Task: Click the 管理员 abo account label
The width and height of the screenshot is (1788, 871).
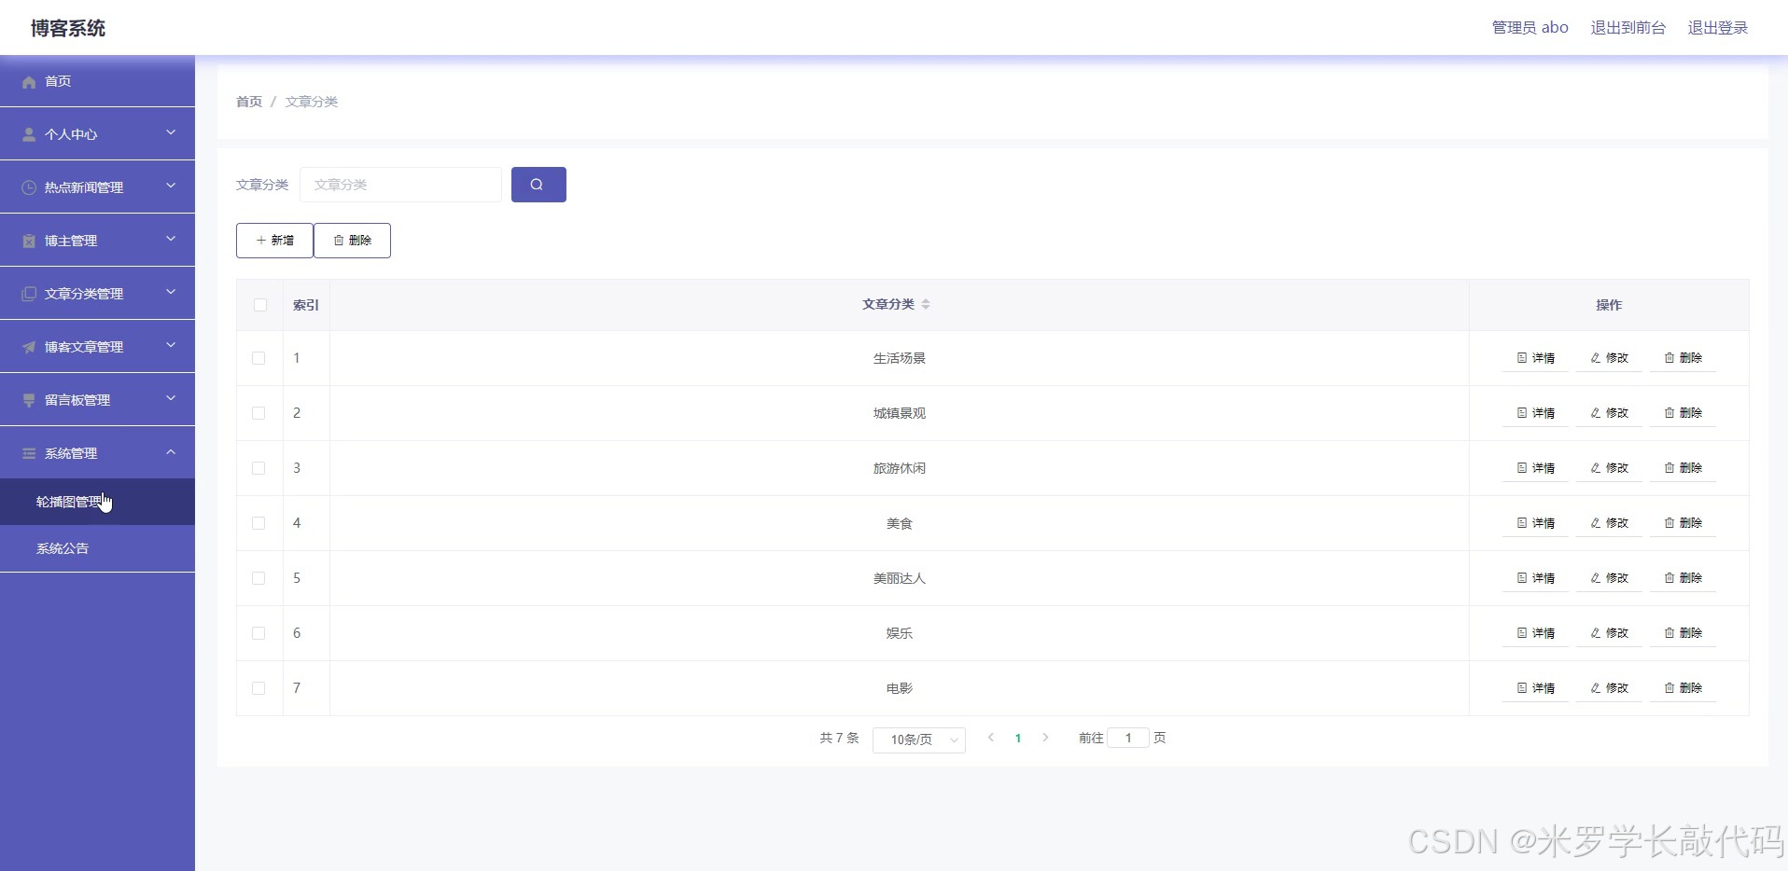Action: point(1530,28)
